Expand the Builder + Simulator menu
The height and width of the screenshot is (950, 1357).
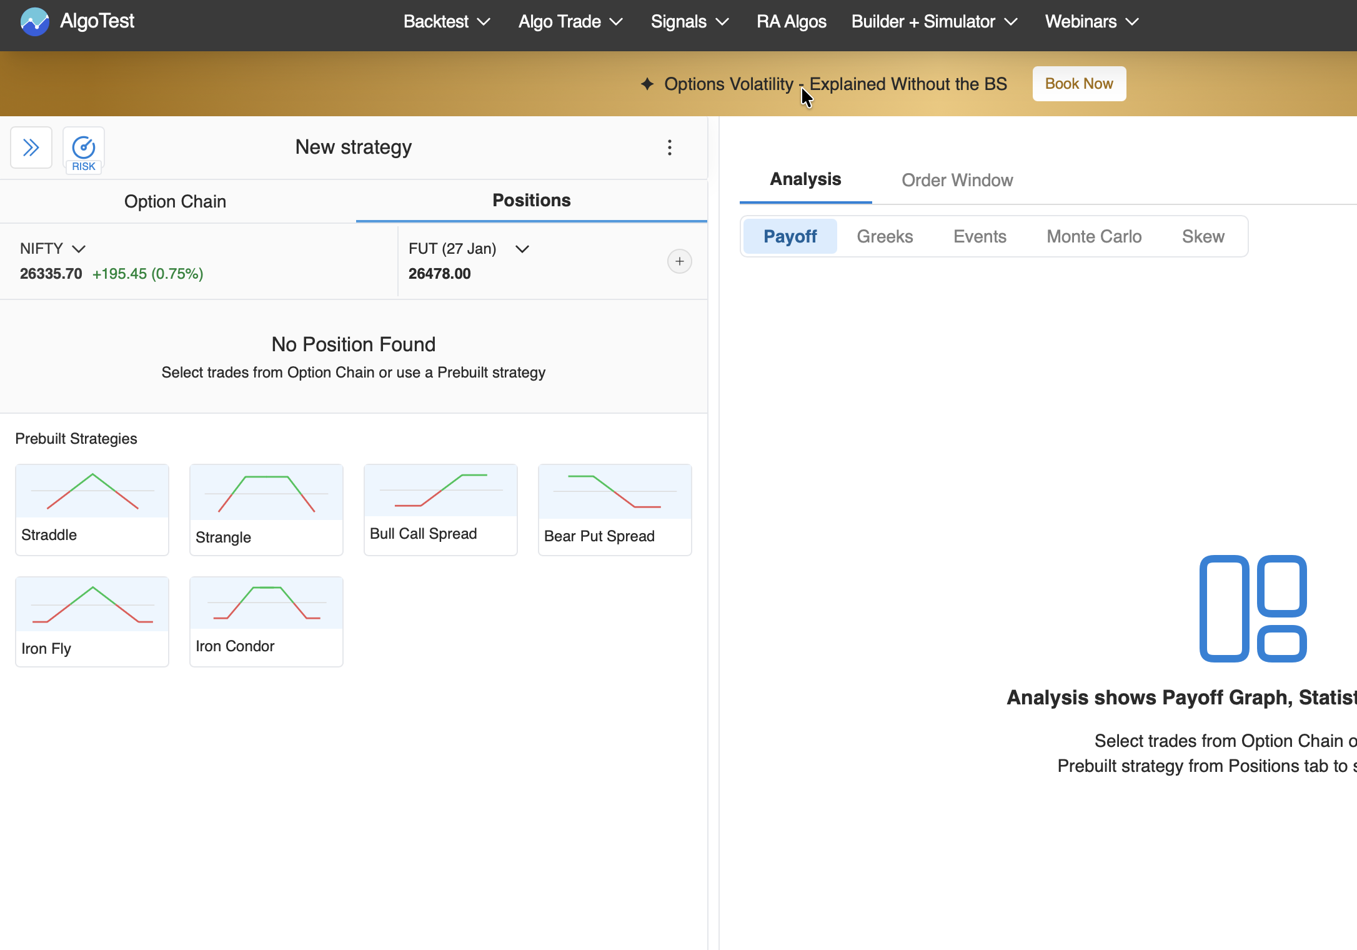[x=933, y=22]
